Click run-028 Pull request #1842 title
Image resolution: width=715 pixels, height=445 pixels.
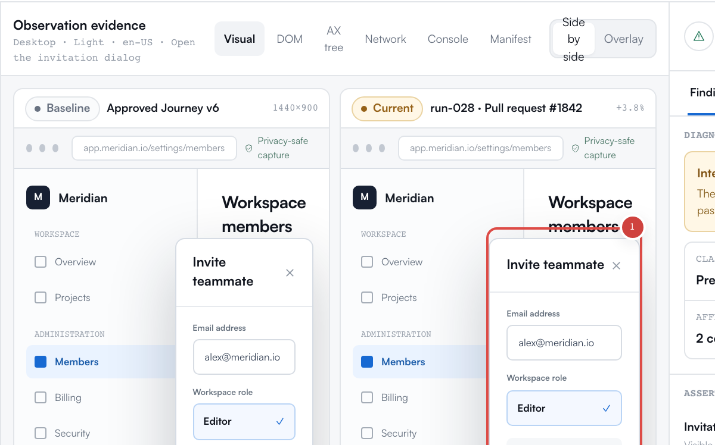pos(506,108)
